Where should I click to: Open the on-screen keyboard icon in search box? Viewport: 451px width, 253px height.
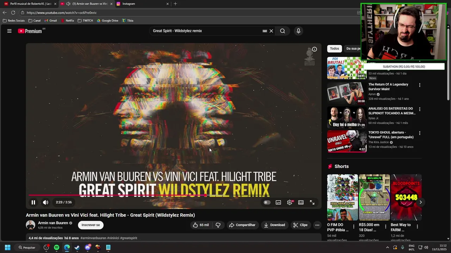(x=265, y=31)
